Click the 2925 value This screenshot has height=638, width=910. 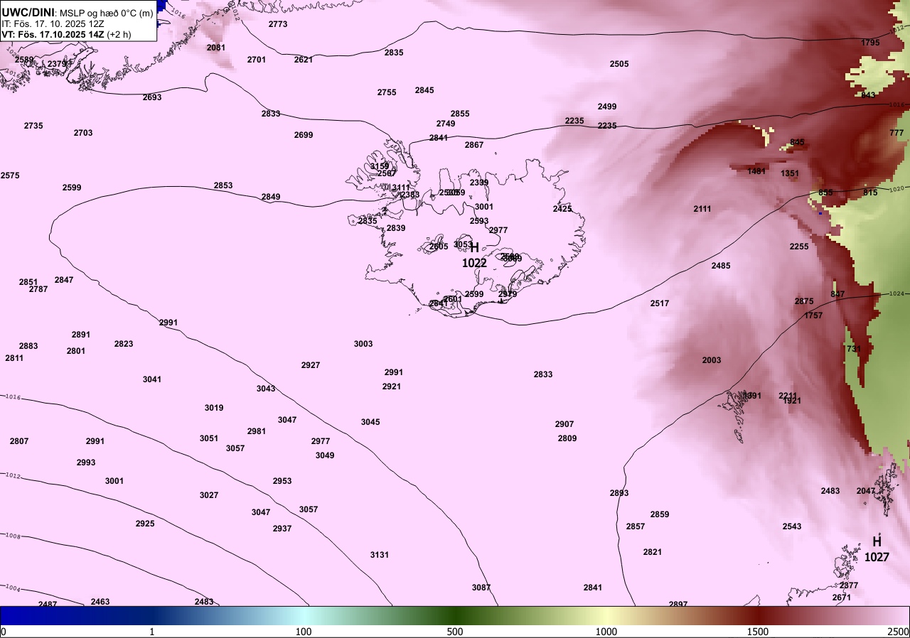pos(145,524)
